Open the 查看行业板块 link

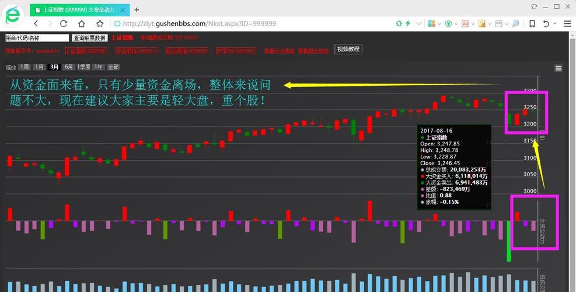(x=279, y=51)
